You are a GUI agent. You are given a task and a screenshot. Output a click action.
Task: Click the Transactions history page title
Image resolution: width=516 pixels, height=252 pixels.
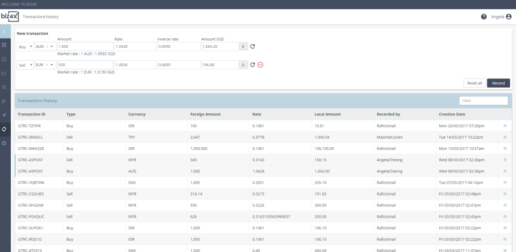40,17
